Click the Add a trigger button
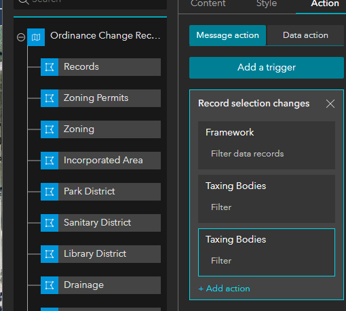The width and height of the screenshot is (346, 311). pyautogui.click(x=267, y=68)
